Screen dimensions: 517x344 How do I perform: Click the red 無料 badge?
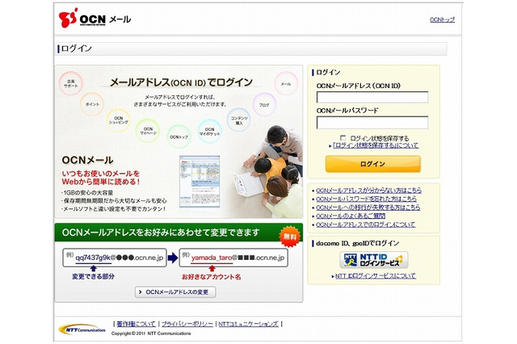(x=290, y=237)
